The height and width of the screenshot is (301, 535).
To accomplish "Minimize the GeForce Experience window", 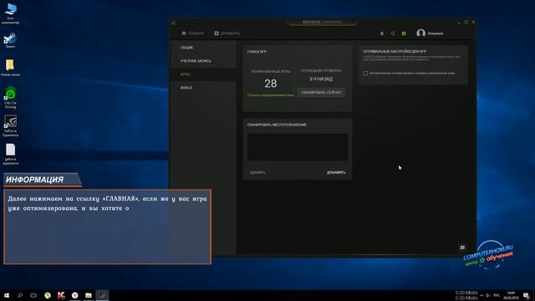I will tap(459, 23).
